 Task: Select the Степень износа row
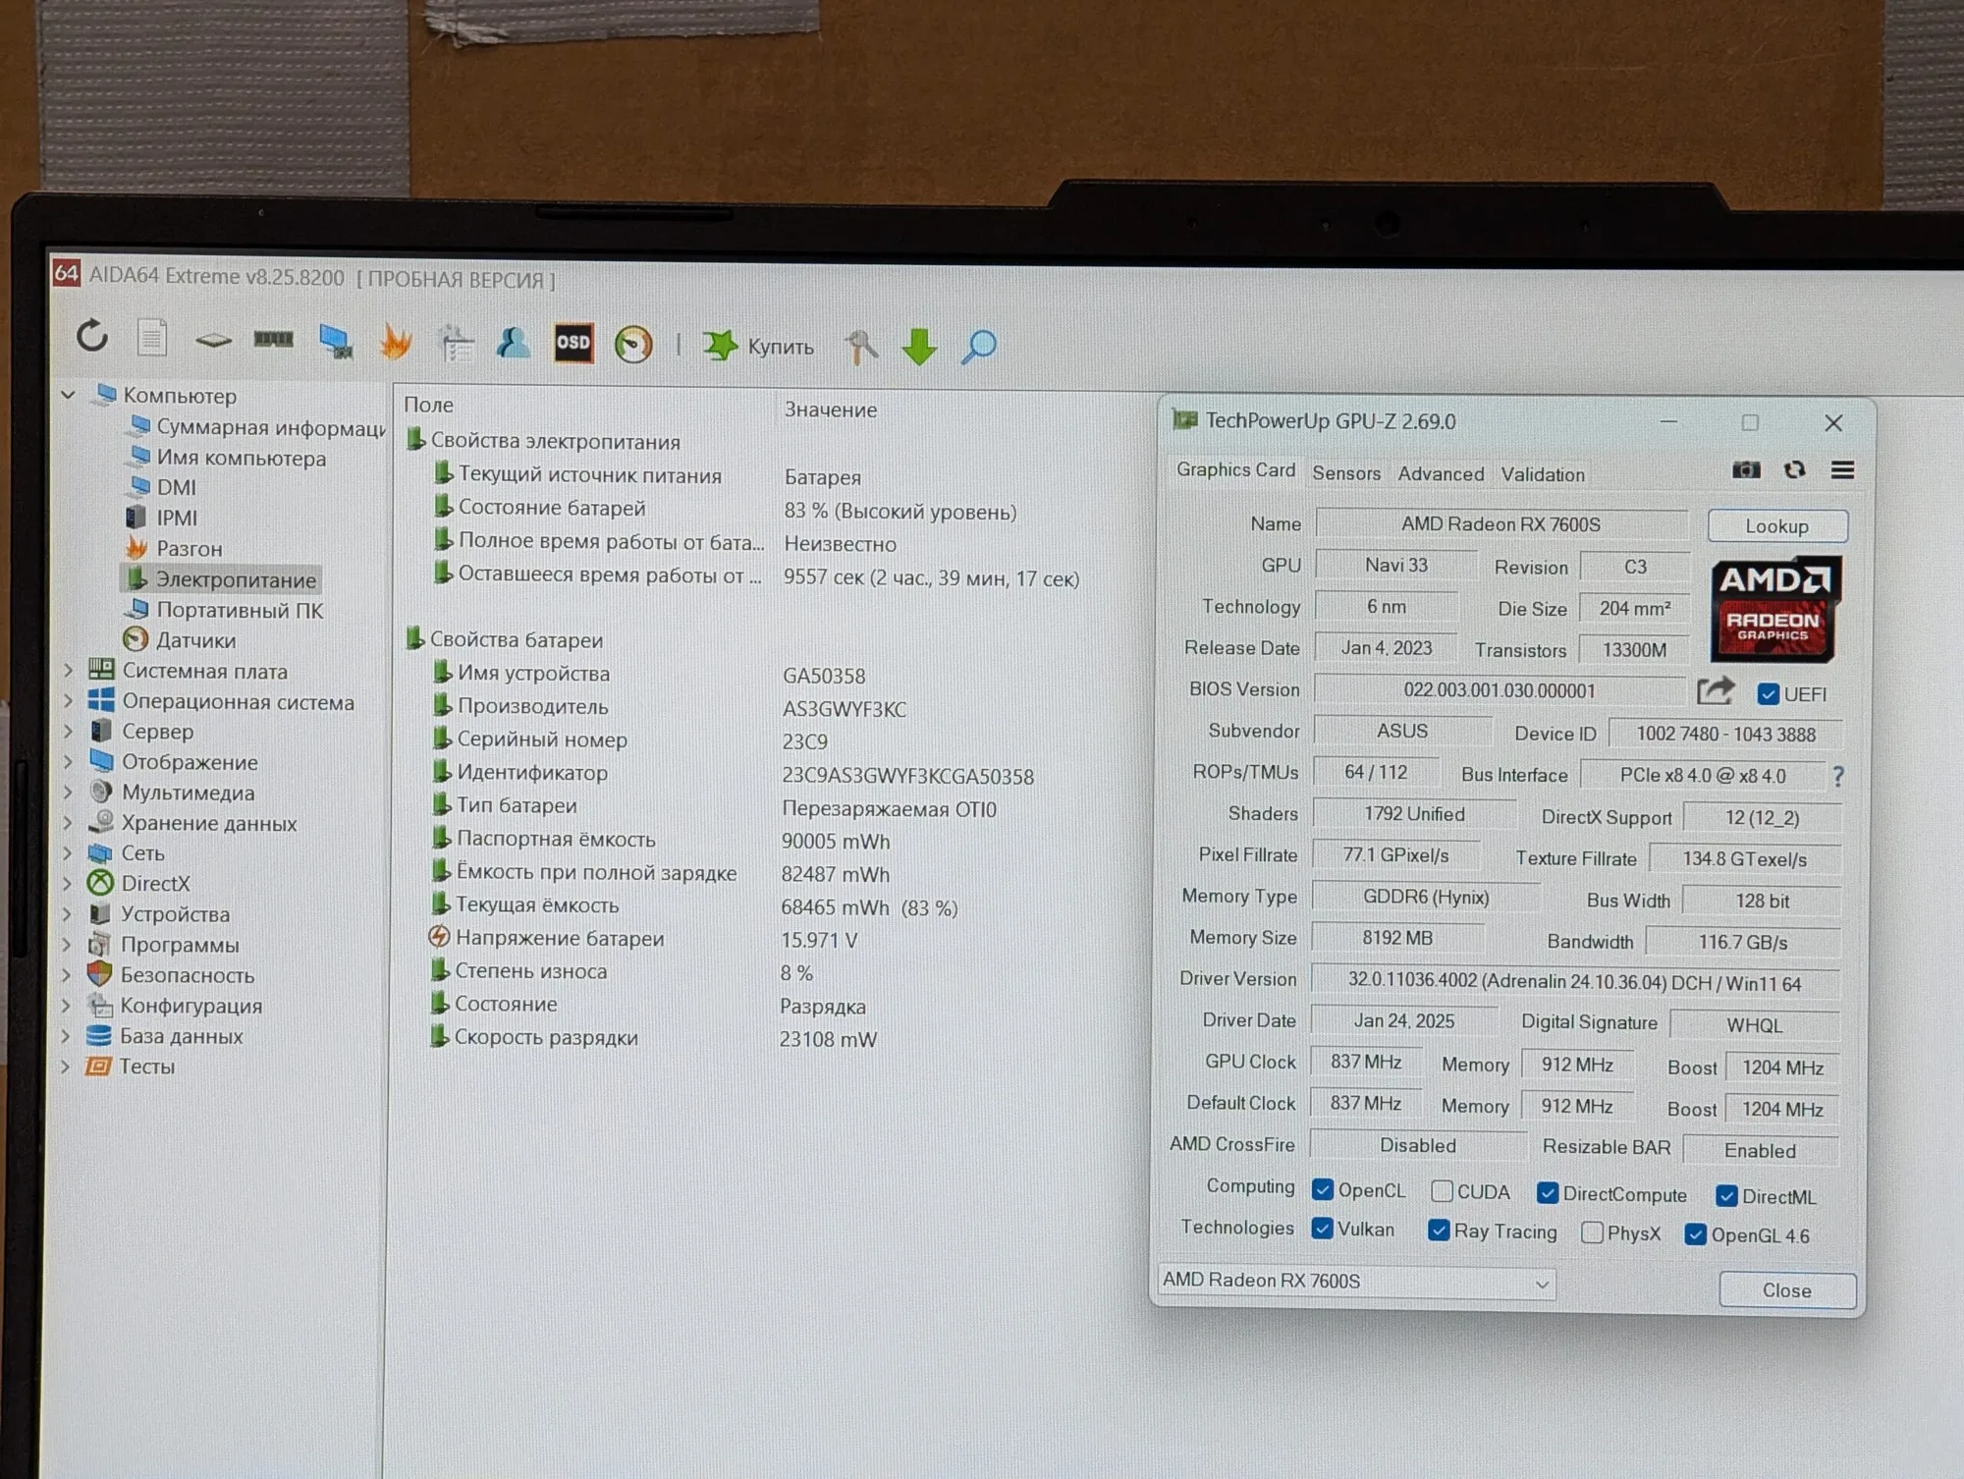tap(531, 971)
